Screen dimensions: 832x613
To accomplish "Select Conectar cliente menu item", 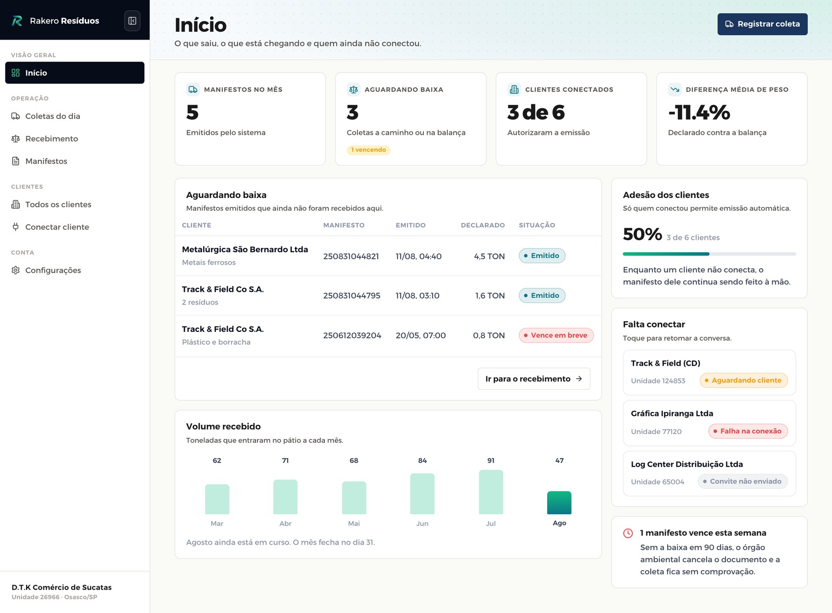I will [75, 227].
